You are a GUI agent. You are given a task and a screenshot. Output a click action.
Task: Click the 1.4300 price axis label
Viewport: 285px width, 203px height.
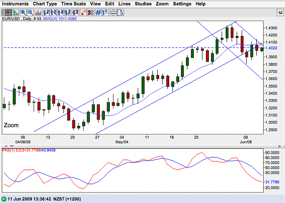pos(271,28)
